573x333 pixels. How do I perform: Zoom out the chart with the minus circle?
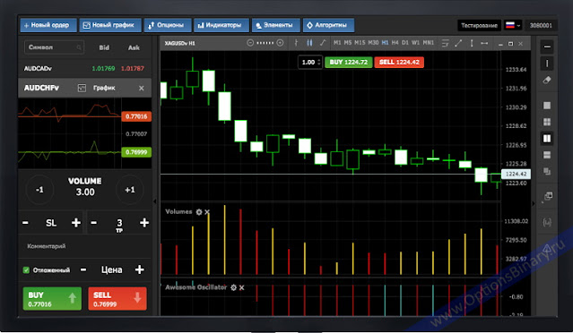click(250, 43)
